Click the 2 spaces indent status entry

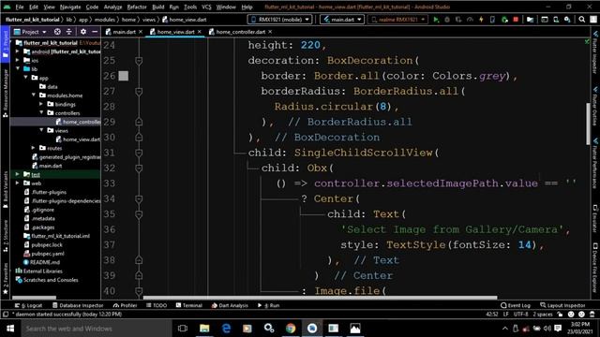543,315
